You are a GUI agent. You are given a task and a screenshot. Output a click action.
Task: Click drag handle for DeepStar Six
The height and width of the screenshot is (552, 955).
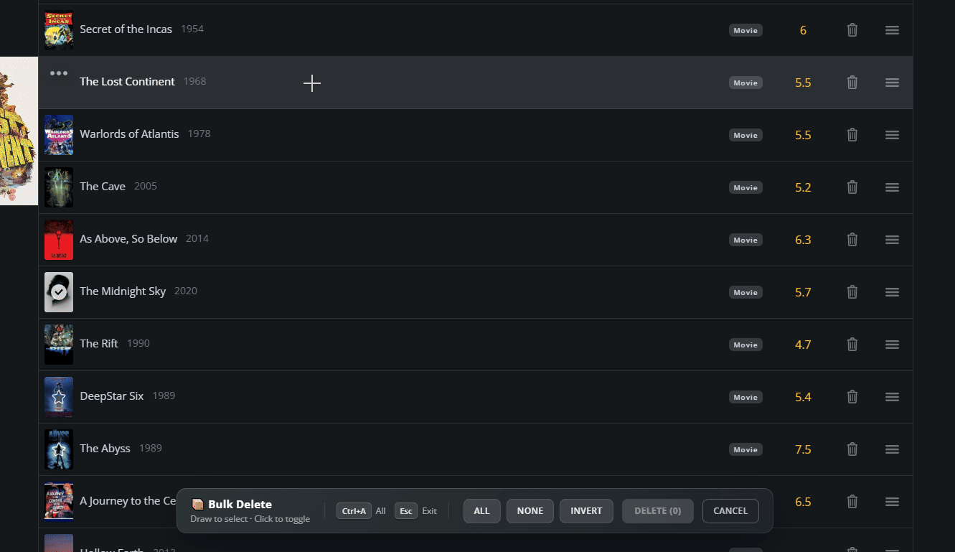point(892,397)
